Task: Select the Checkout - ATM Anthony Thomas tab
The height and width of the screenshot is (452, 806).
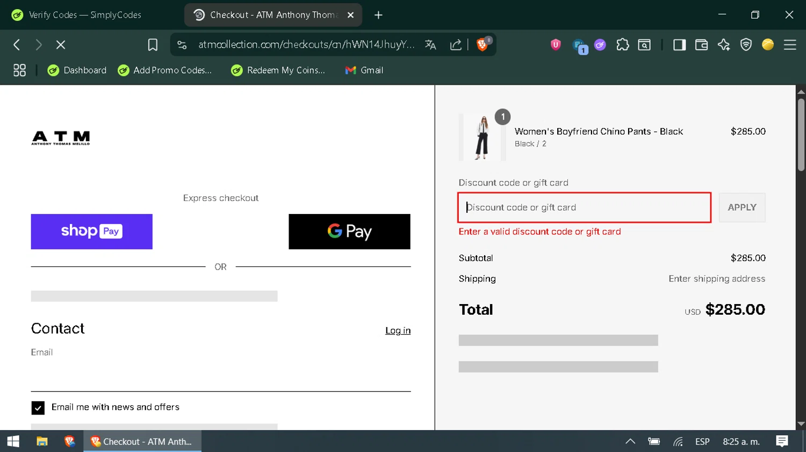Action: [x=273, y=15]
